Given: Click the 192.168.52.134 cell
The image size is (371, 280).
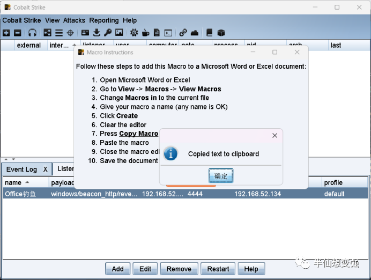Looking at the screenshot, I should [x=257, y=194].
